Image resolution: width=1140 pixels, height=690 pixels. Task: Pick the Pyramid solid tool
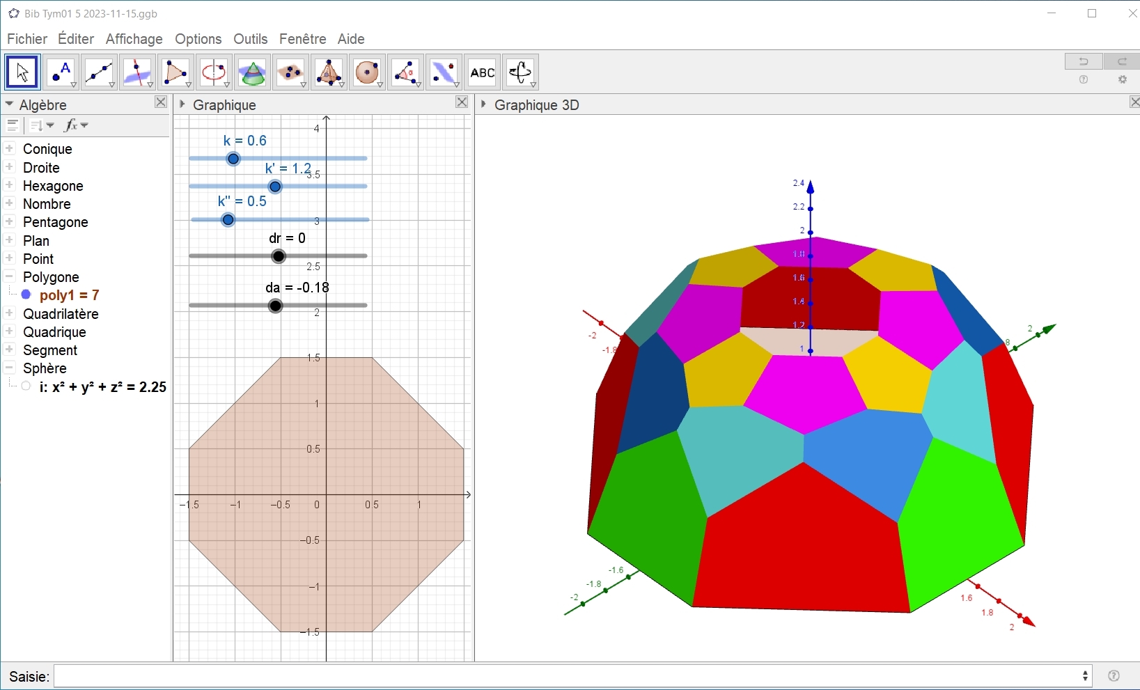(329, 72)
